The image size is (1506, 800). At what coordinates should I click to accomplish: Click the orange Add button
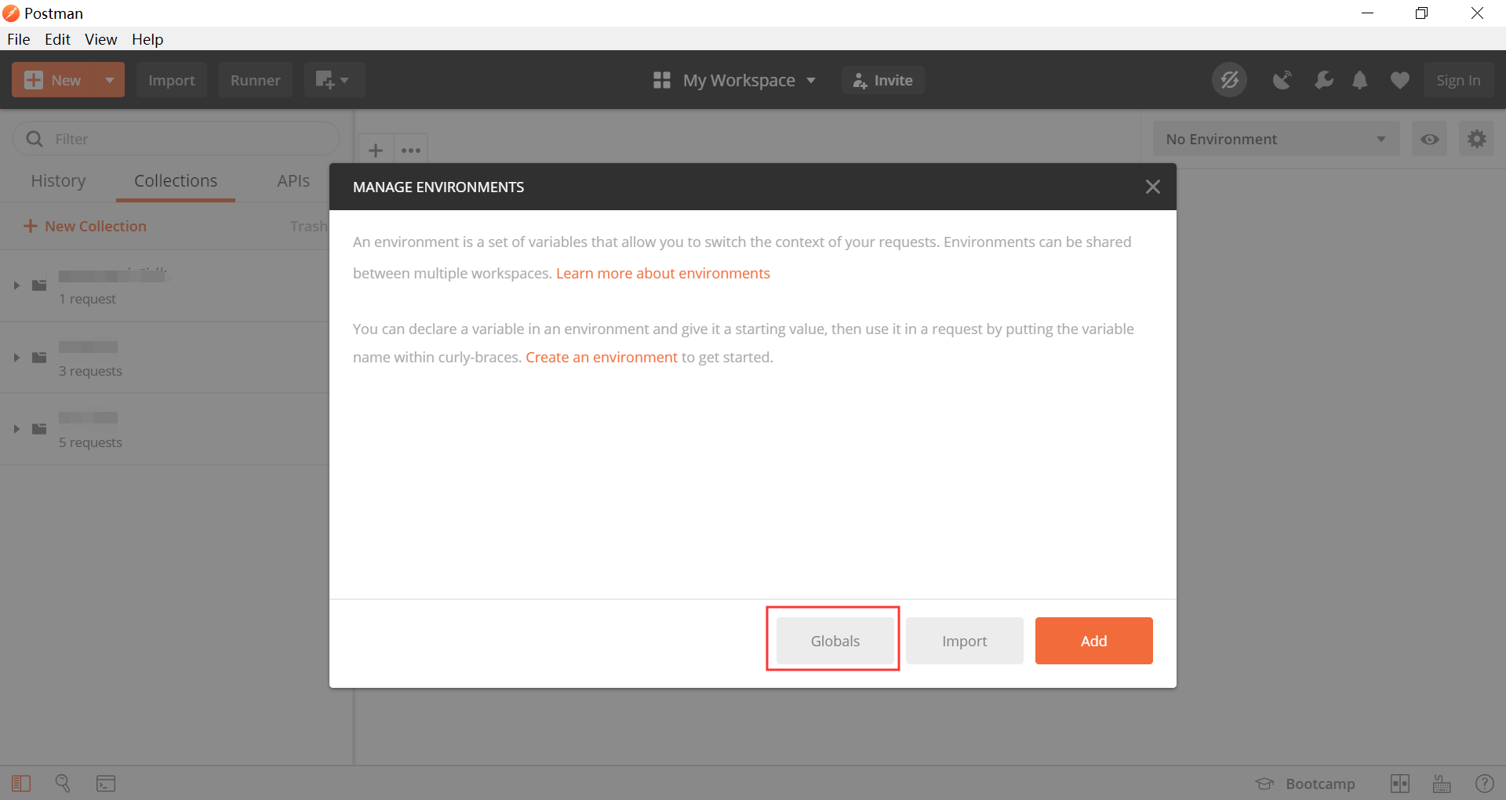[1093, 641]
